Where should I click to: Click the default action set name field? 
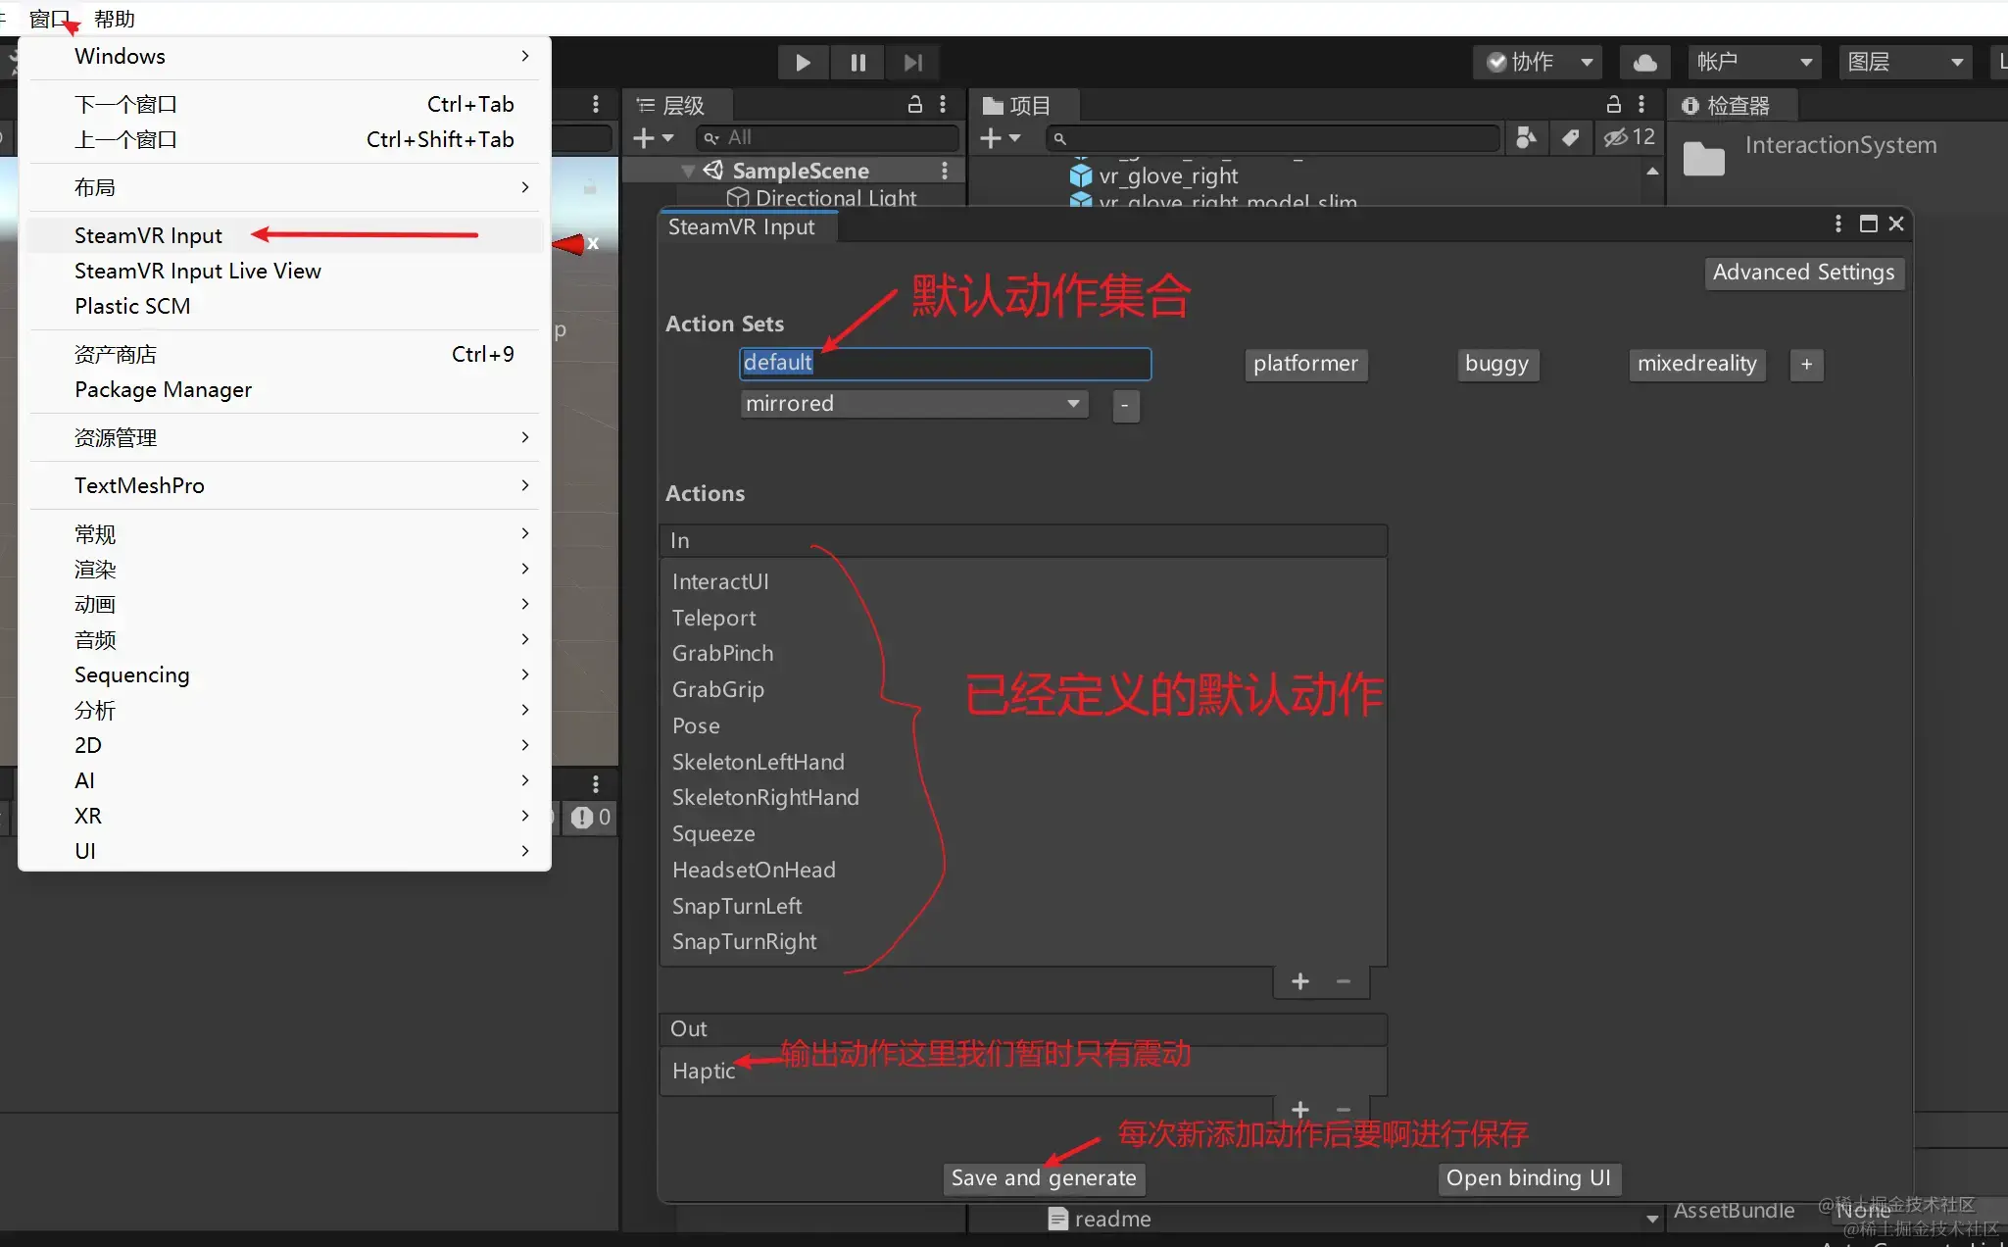(x=945, y=363)
